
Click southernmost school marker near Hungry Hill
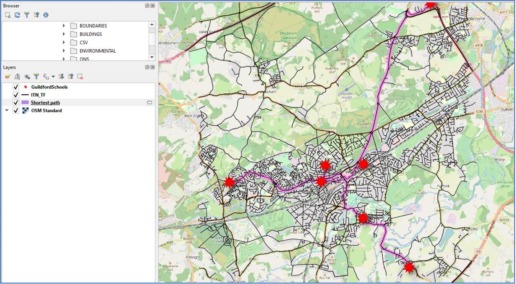tap(409, 267)
